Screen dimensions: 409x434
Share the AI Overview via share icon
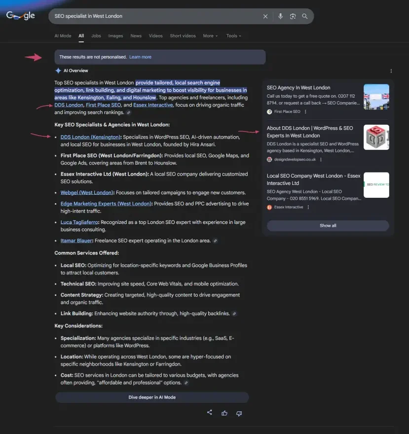click(210, 413)
